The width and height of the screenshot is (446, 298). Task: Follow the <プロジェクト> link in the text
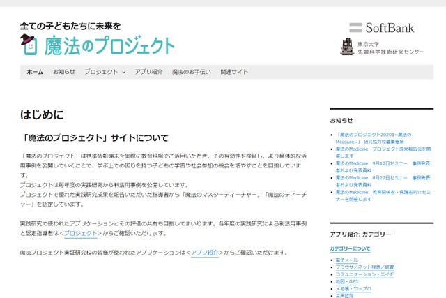click(81, 233)
